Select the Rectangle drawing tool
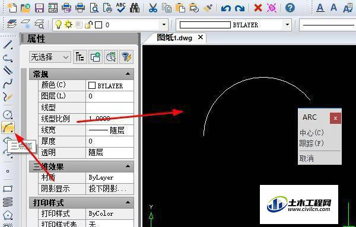The image size is (356, 227). pos(8,188)
